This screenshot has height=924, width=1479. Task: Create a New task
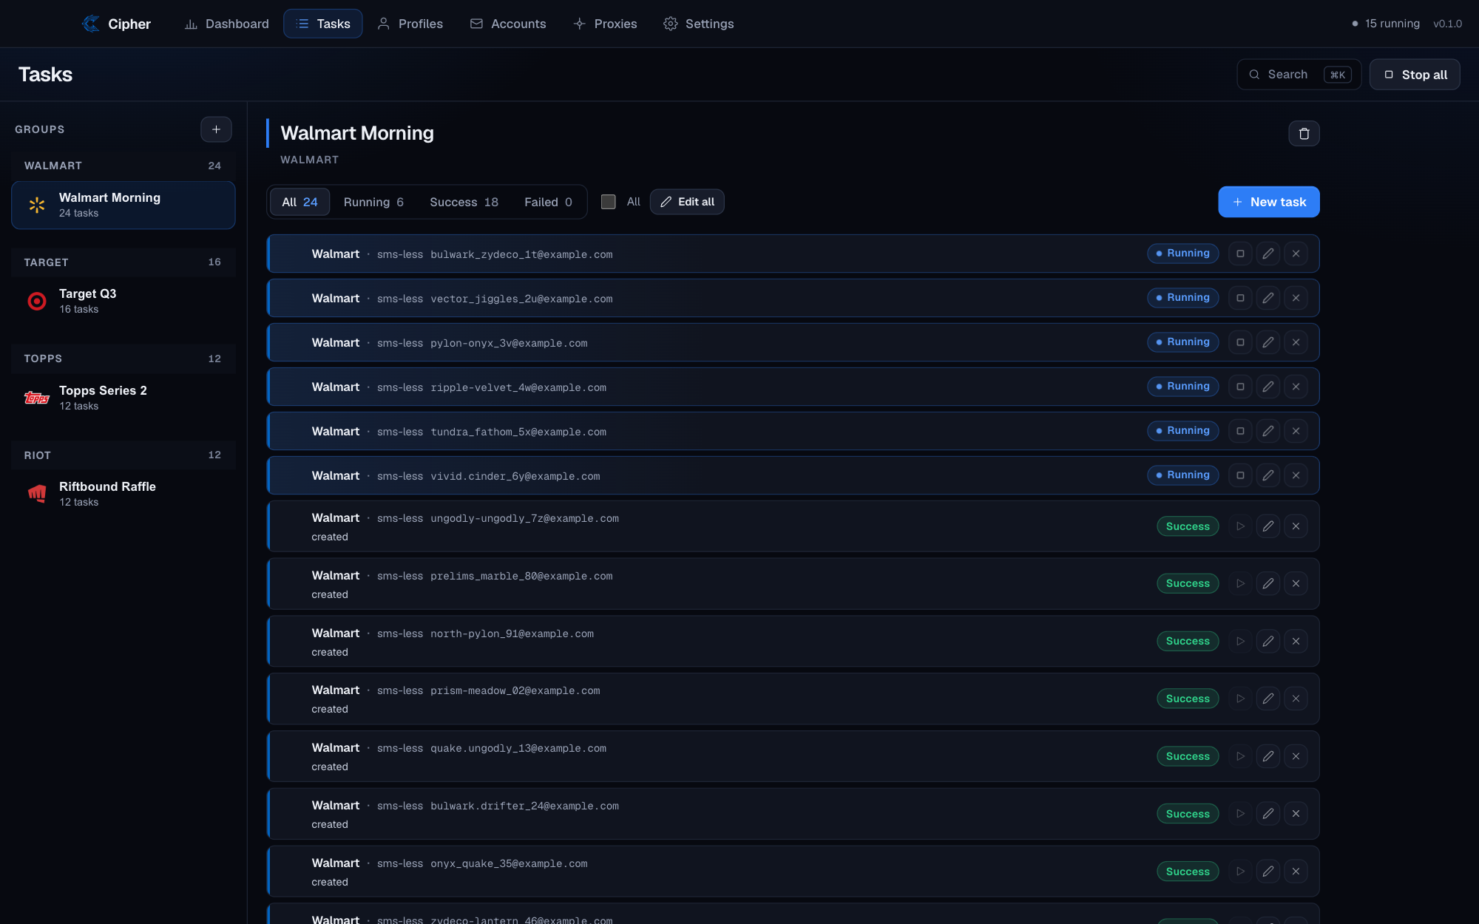point(1269,202)
